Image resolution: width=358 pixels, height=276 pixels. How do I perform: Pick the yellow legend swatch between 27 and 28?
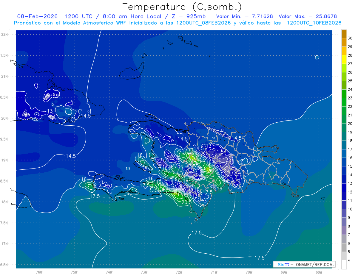344,59
